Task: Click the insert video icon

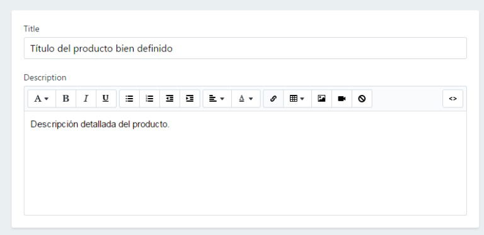Action: coord(342,99)
